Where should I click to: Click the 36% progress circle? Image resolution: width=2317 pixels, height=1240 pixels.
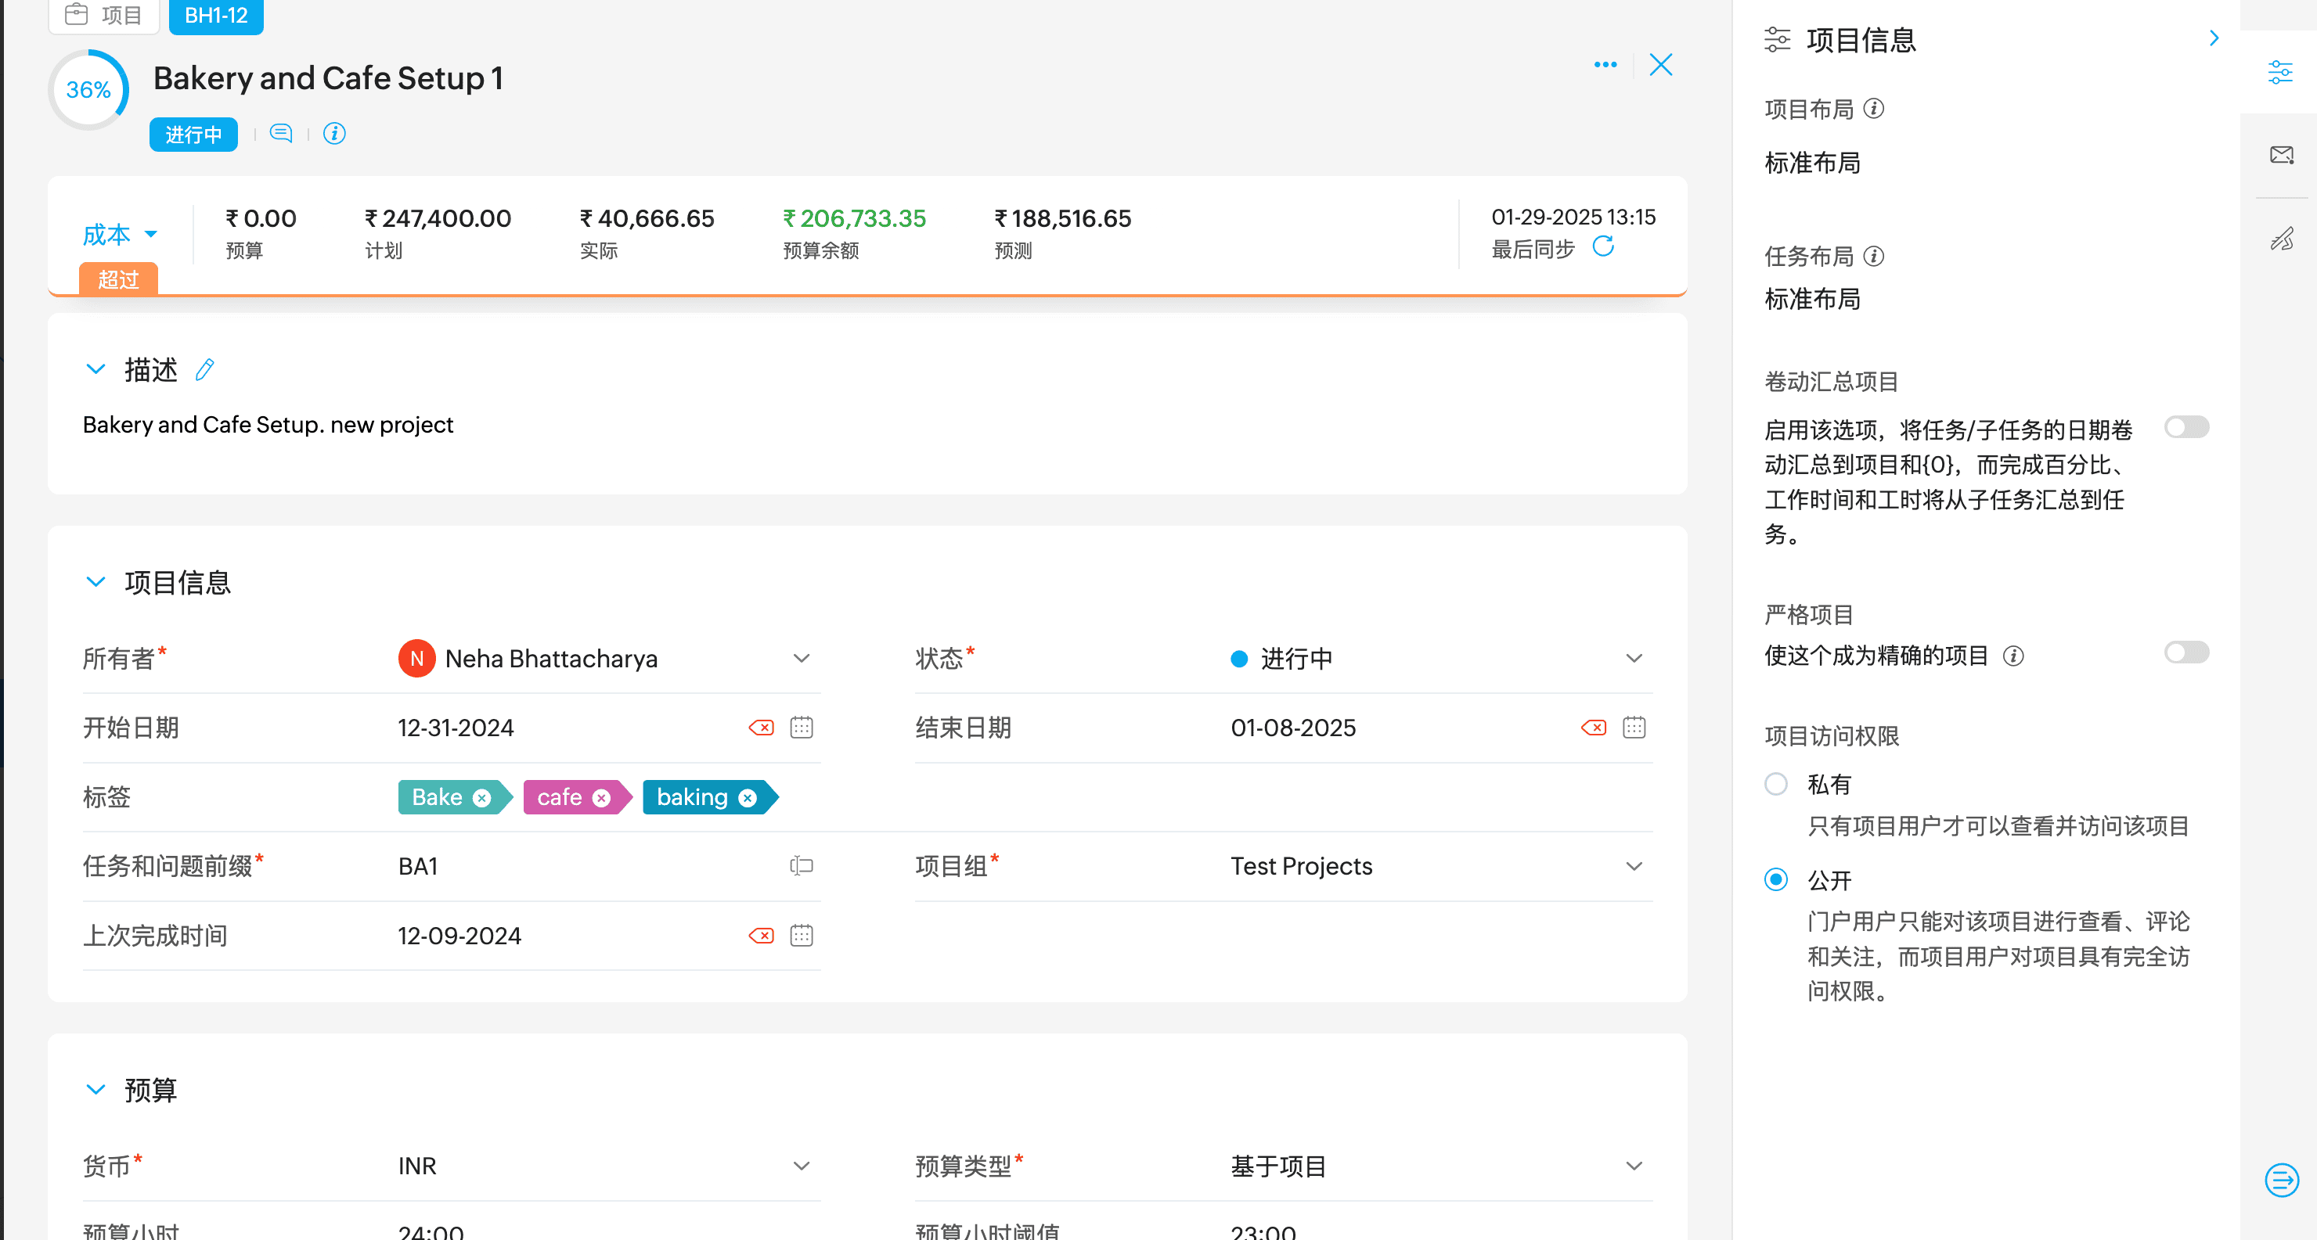[88, 90]
